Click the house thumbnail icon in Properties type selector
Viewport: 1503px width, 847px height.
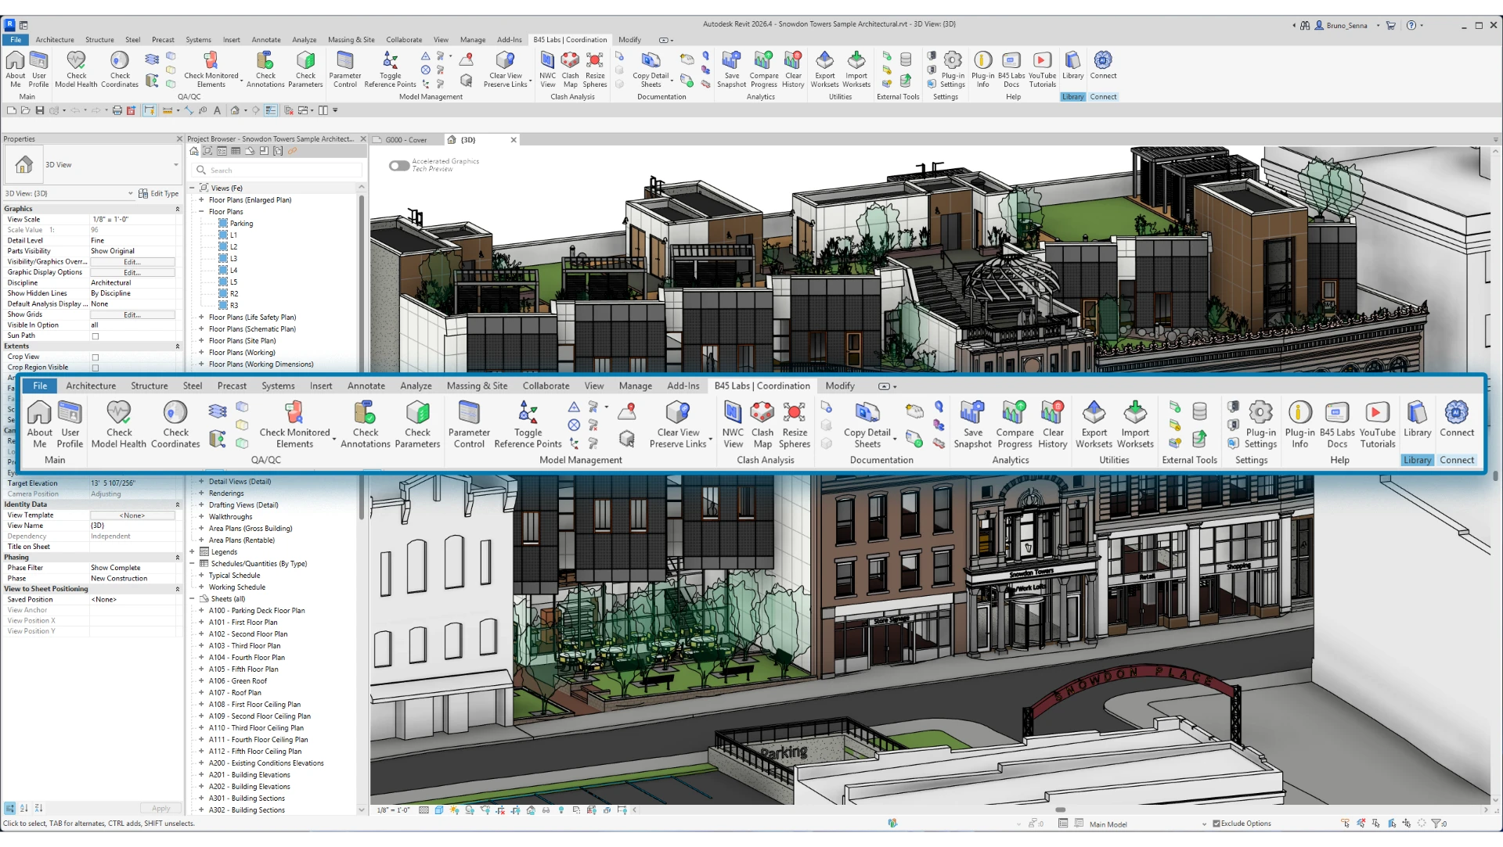pos(24,165)
